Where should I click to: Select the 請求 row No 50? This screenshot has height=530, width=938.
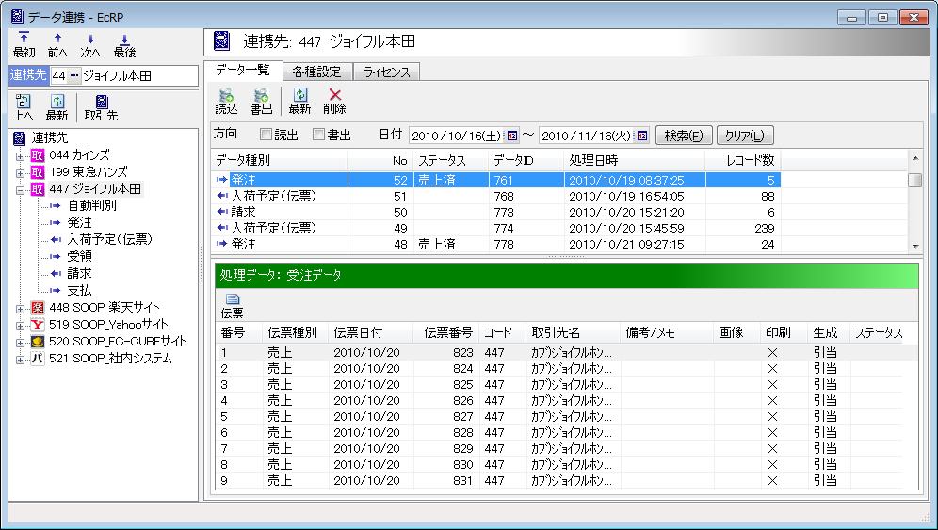[x=497, y=213]
